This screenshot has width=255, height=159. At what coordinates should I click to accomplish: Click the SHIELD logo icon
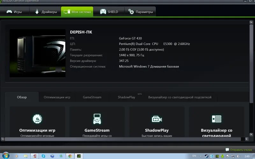(103, 11)
